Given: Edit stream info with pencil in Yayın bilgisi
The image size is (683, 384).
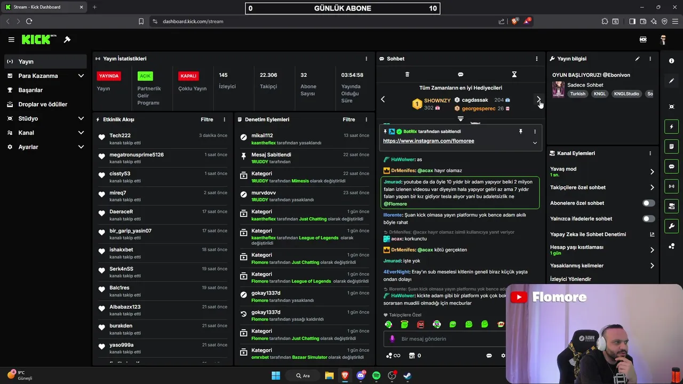Looking at the screenshot, I should (x=637, y=59).
